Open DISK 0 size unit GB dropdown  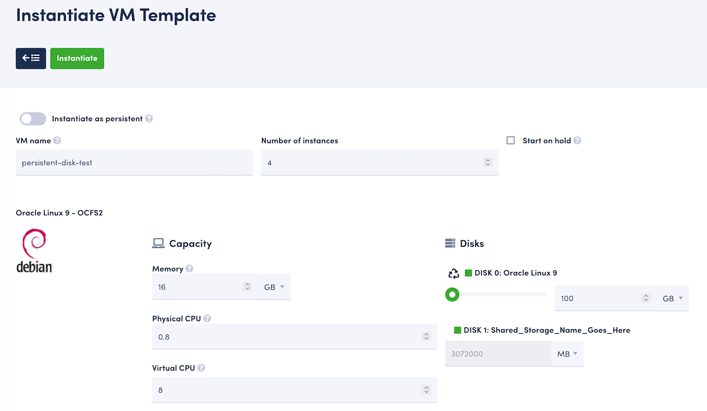click(672, 299)
